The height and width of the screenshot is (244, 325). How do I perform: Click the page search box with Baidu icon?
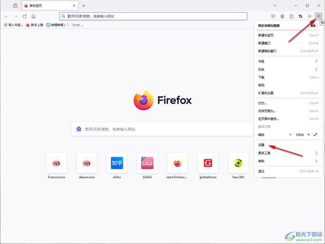coord(163,129)
